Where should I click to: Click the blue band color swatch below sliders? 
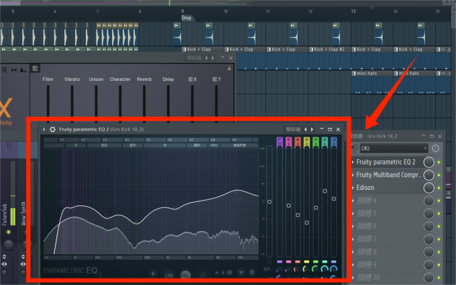[333, 262]
